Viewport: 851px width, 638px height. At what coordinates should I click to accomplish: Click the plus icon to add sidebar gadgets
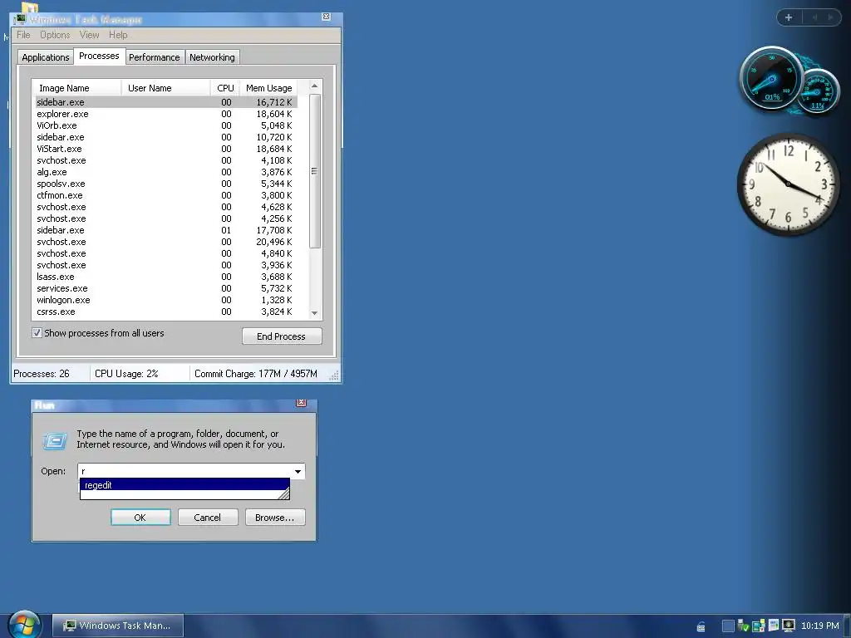[789, 17]
